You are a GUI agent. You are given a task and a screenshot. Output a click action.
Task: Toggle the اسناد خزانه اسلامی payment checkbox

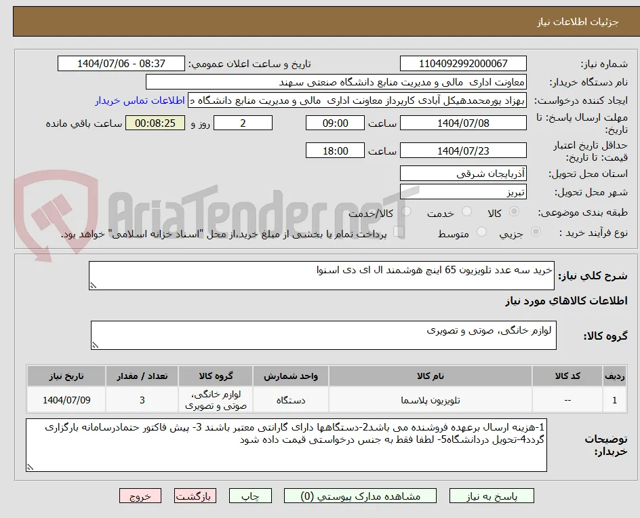[x=399, y=232]
